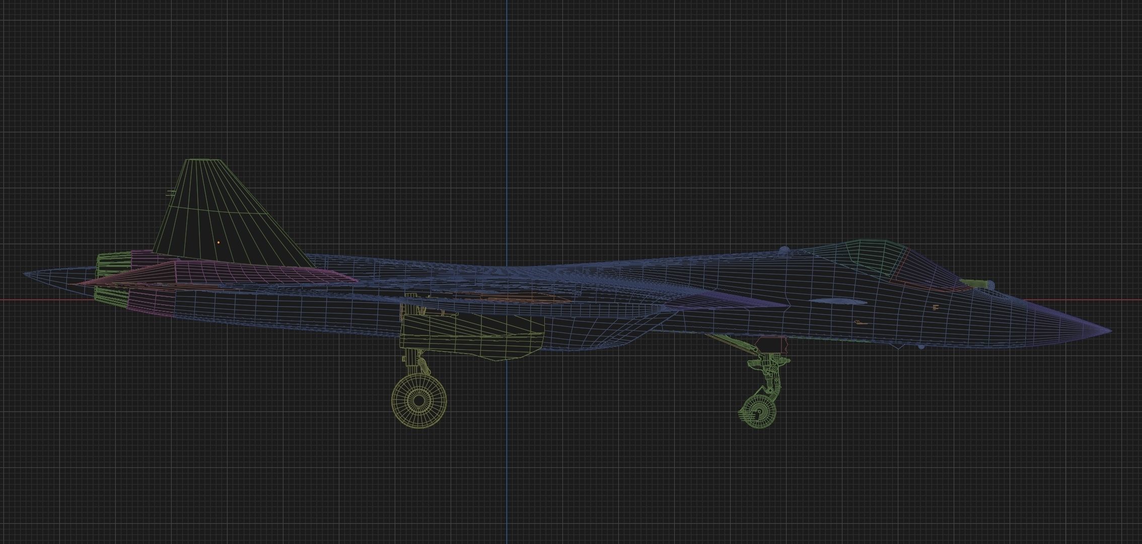Click the lower green engine nozzle
Image resolution: width=1142 pixels, height=544 pixels.
pyautogui.click(x=111, y=297)
